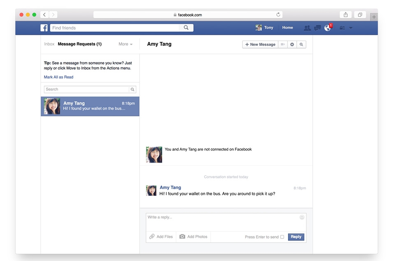Click the New Message button

tap(260, 44)
